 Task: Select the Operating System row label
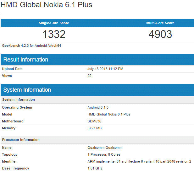pos(17,107)
